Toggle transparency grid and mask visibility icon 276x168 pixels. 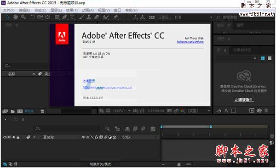142,111
